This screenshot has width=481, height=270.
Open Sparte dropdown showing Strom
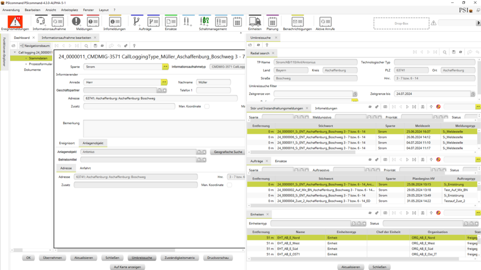coord(165,66)
